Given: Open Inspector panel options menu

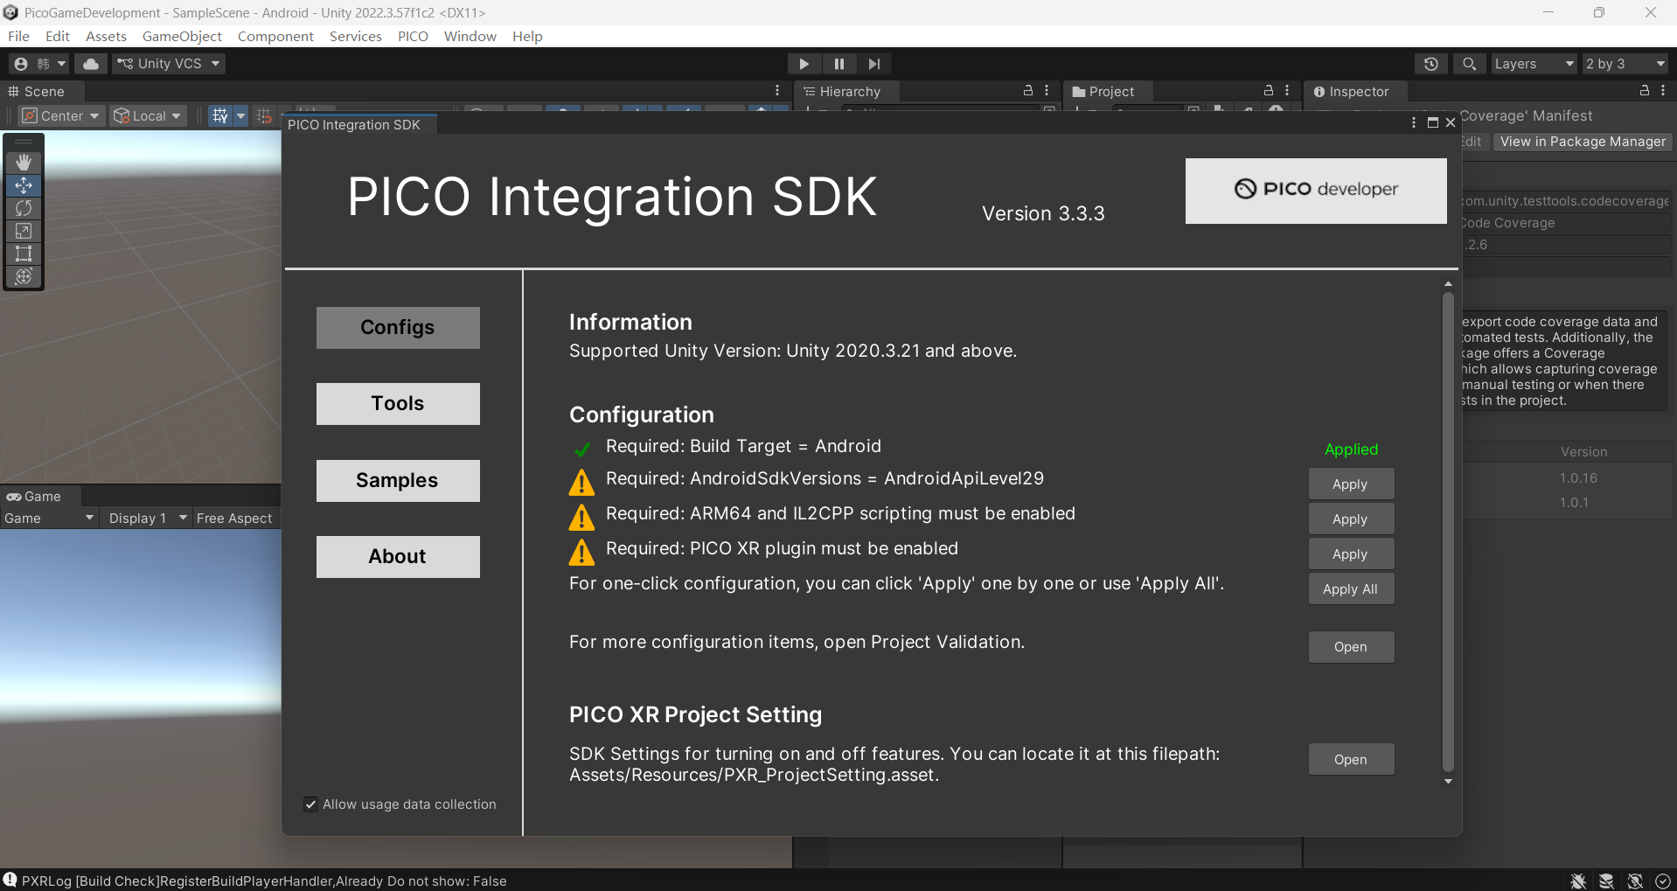Looking at the screenshot, I should (1663, 91).
